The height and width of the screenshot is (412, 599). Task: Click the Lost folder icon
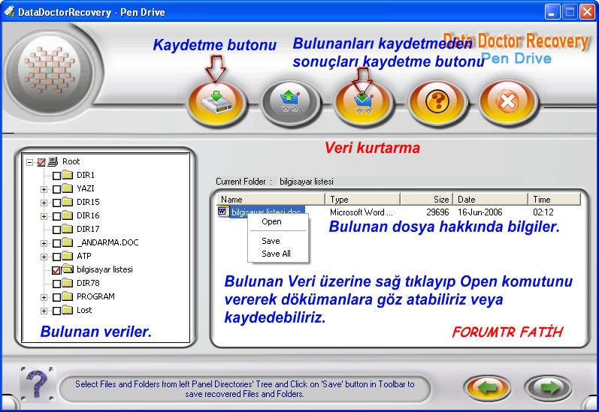[x=68, y=310]
